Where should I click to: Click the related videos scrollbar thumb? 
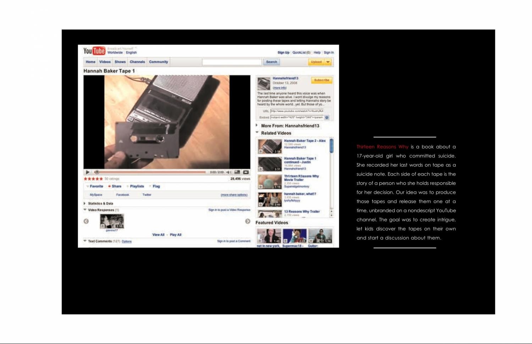click(x=332, y=146)
